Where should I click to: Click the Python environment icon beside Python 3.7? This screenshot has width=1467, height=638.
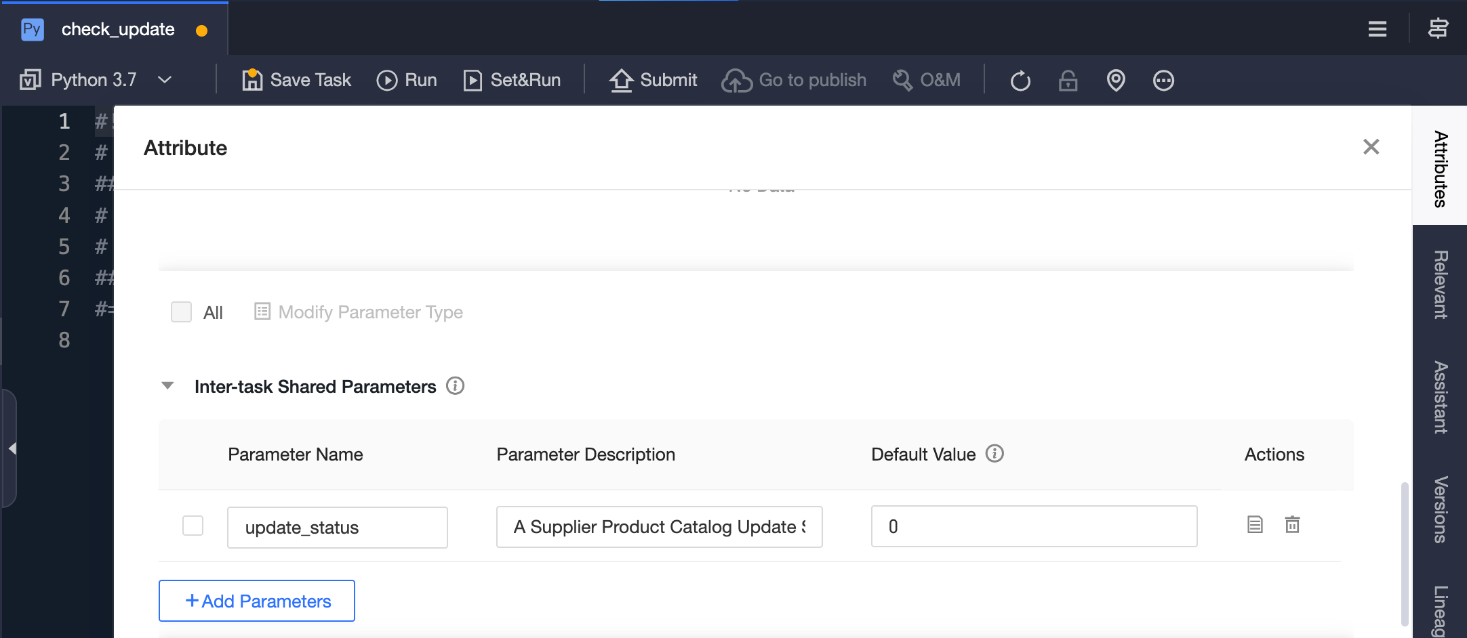31,80
